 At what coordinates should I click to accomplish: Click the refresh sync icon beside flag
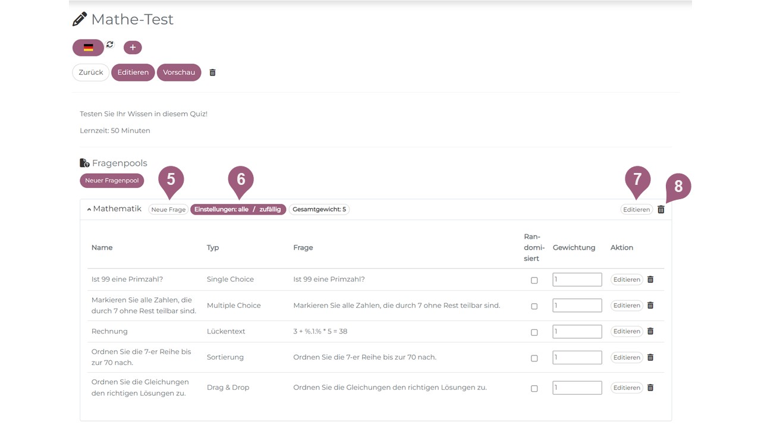tap(110, 45)
